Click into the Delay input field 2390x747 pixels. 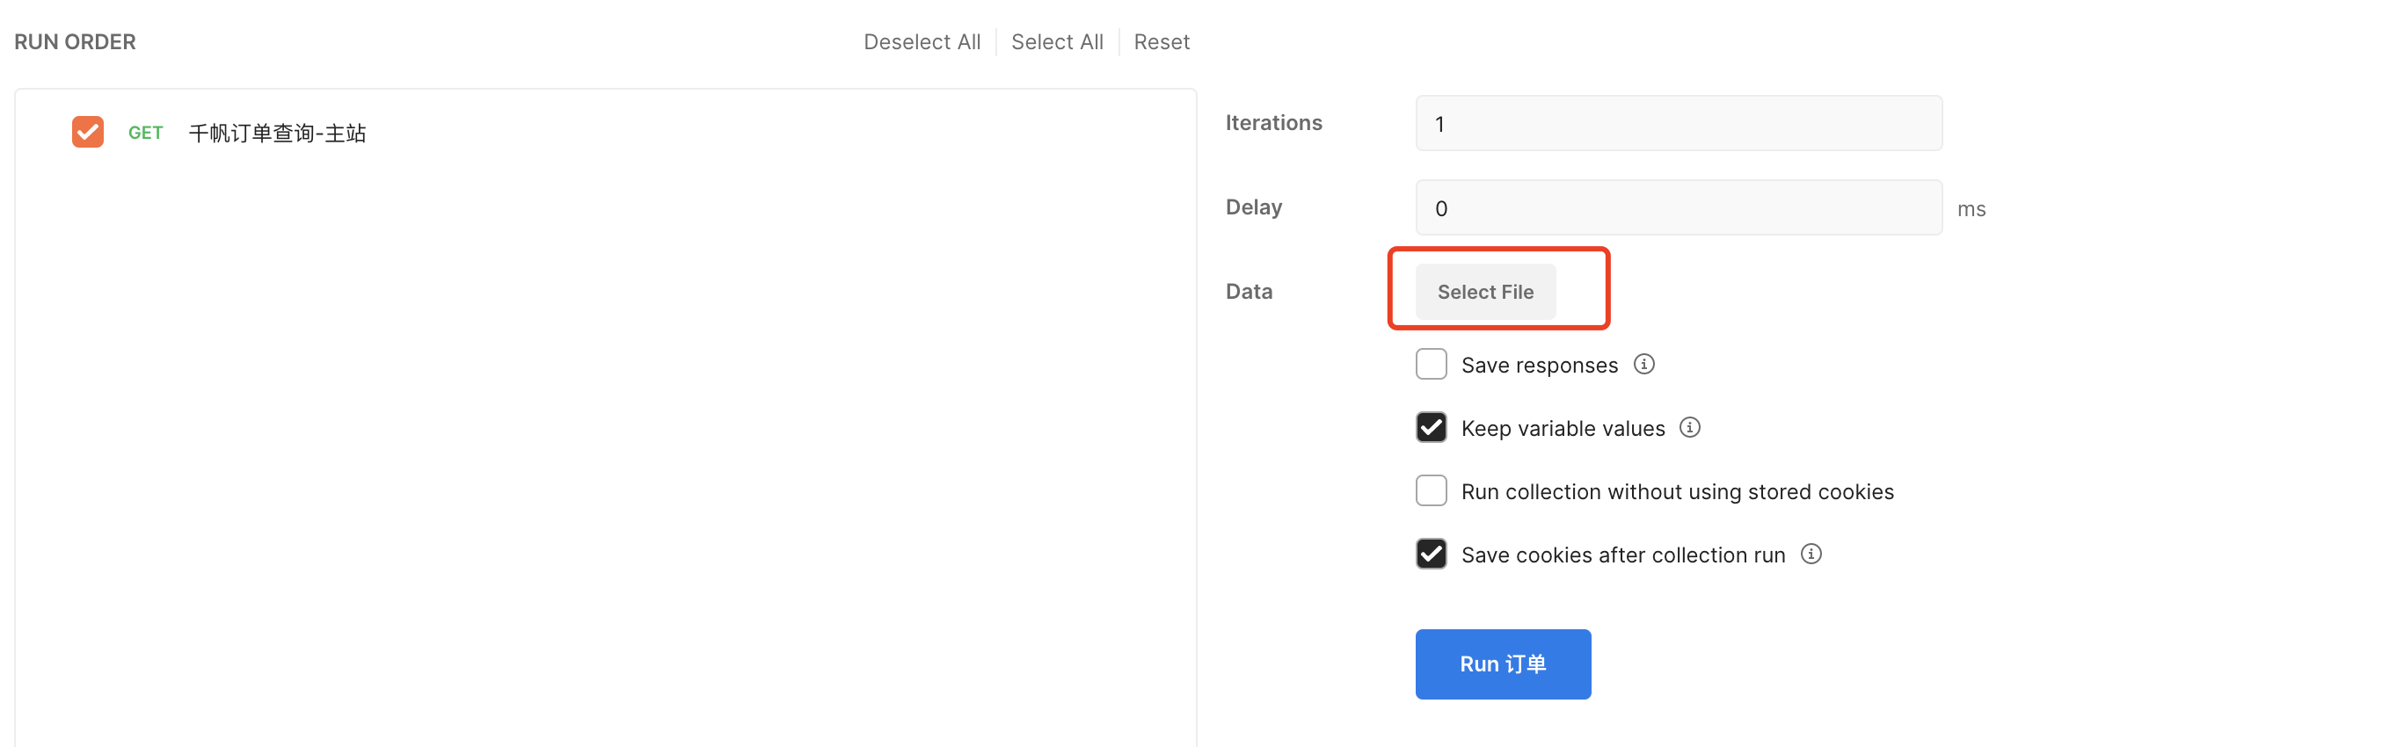[1678, 207]
